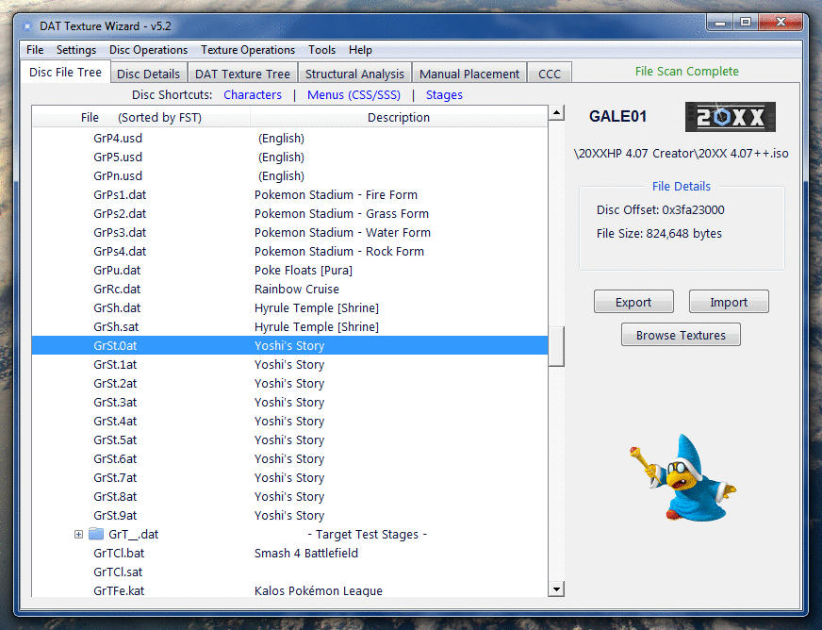
Task: Switch to the DAT Texture Tree tab
Action: coord(242,74)
